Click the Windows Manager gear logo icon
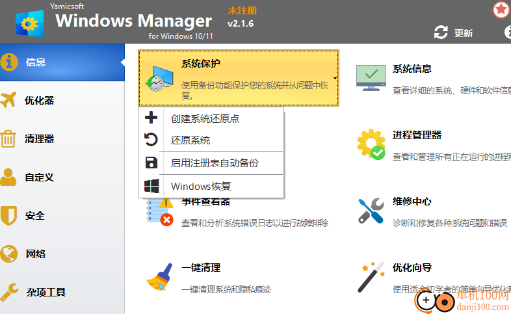This screenshot has height=314, width=511. point(30,24)
